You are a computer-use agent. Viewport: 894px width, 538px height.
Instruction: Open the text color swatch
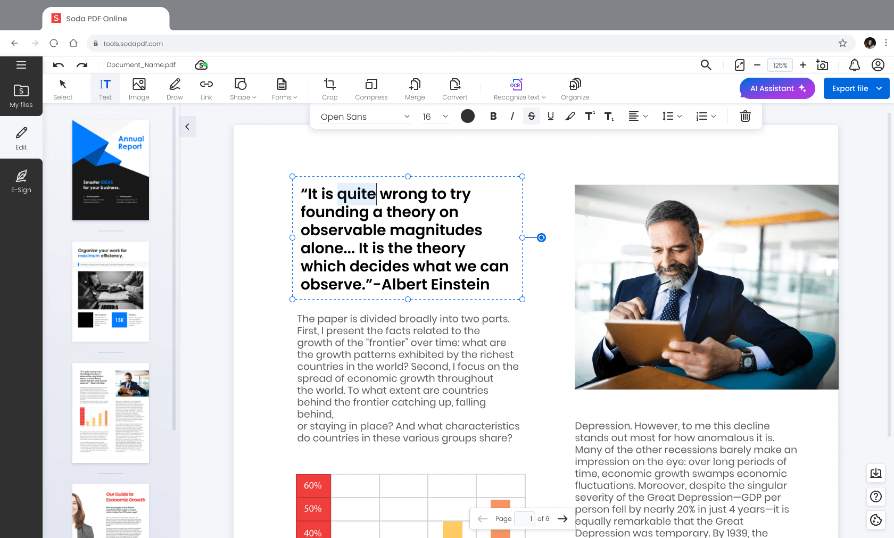click(467, 116)
